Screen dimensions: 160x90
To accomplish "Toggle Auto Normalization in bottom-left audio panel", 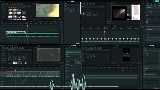I will 80,56.
